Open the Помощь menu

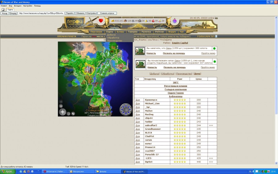37,6
